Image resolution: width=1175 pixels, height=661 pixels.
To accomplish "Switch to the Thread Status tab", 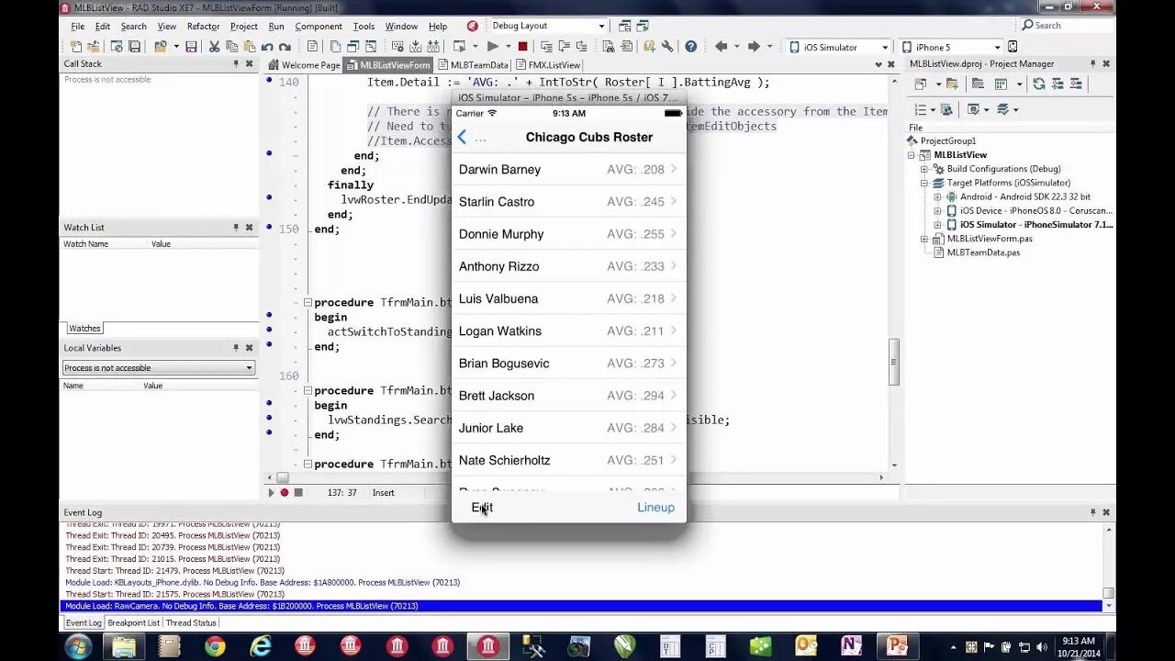I will point(191,622).
